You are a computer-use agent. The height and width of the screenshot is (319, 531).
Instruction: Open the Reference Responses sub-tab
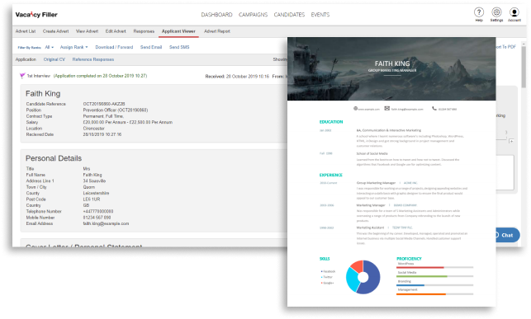93,59
